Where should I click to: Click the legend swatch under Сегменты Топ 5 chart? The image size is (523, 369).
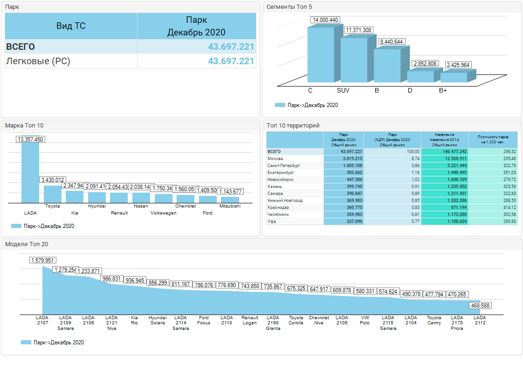(x=280, y=105)
